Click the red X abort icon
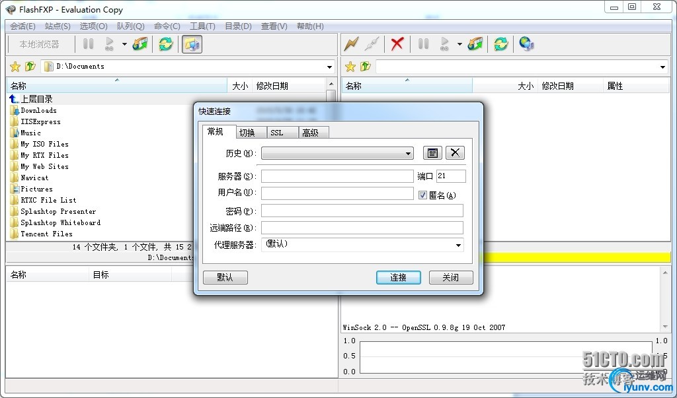 [397, 44]
